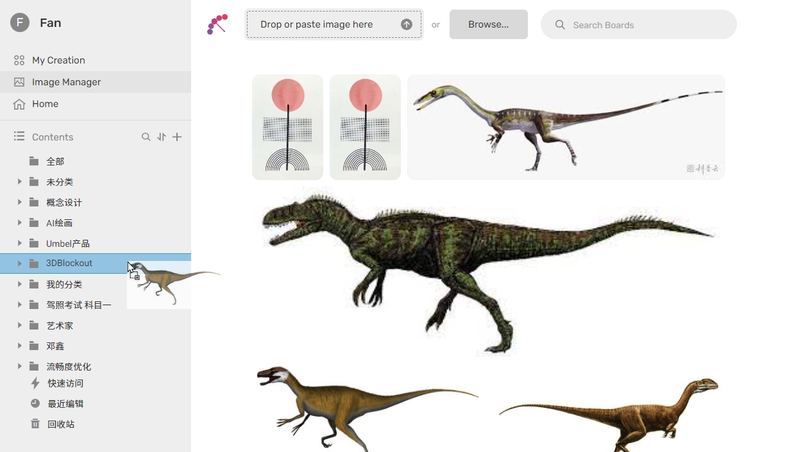Open 最近编辑 recent edits
The image size is (785, 452).
click(x=65, y=404)
